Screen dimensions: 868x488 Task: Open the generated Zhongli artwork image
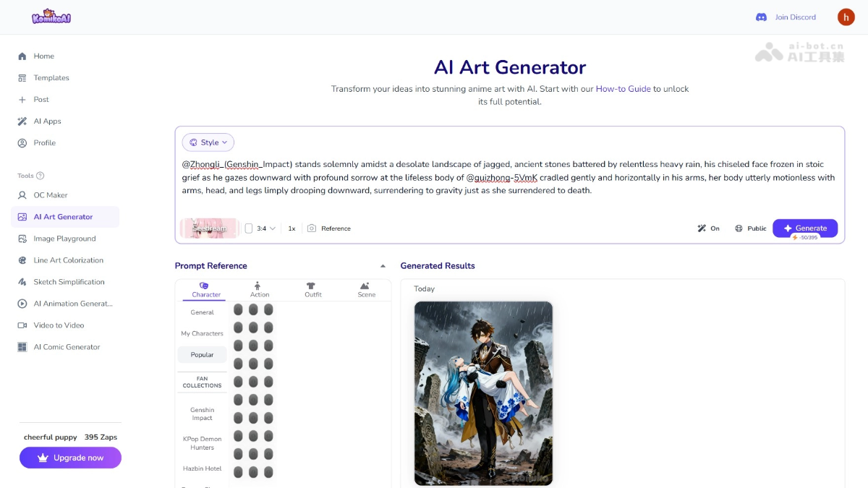[483, 393]
